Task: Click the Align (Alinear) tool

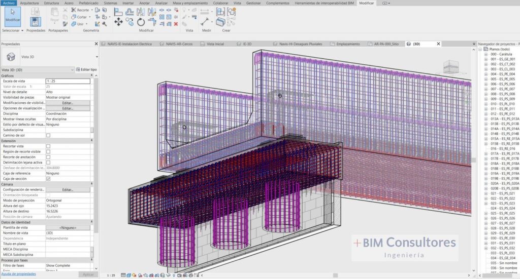Action: coord(118,11)
